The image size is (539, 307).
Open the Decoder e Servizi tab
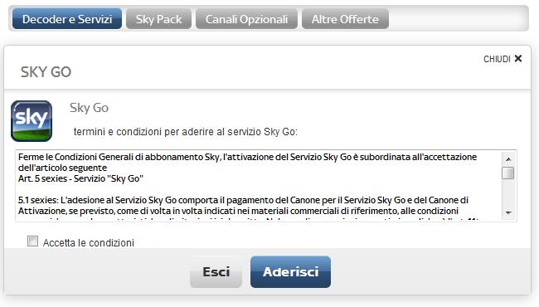pyautogui.click(x=67, y=19)
